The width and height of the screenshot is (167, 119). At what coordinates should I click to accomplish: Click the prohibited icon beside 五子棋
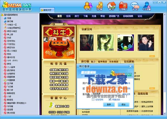(x=5, y=83)
